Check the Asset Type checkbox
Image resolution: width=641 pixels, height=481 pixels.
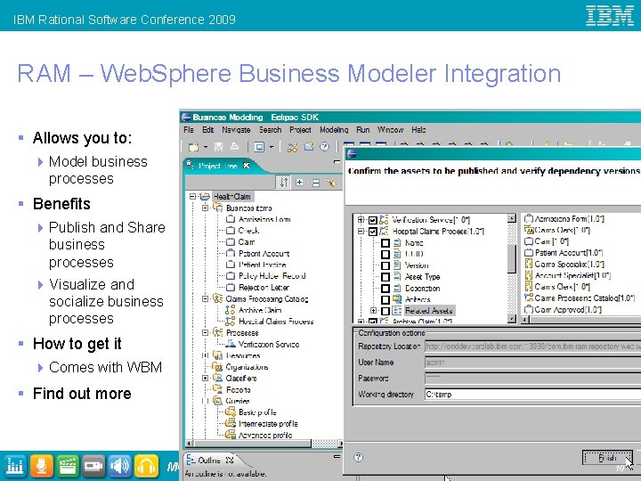385,277
